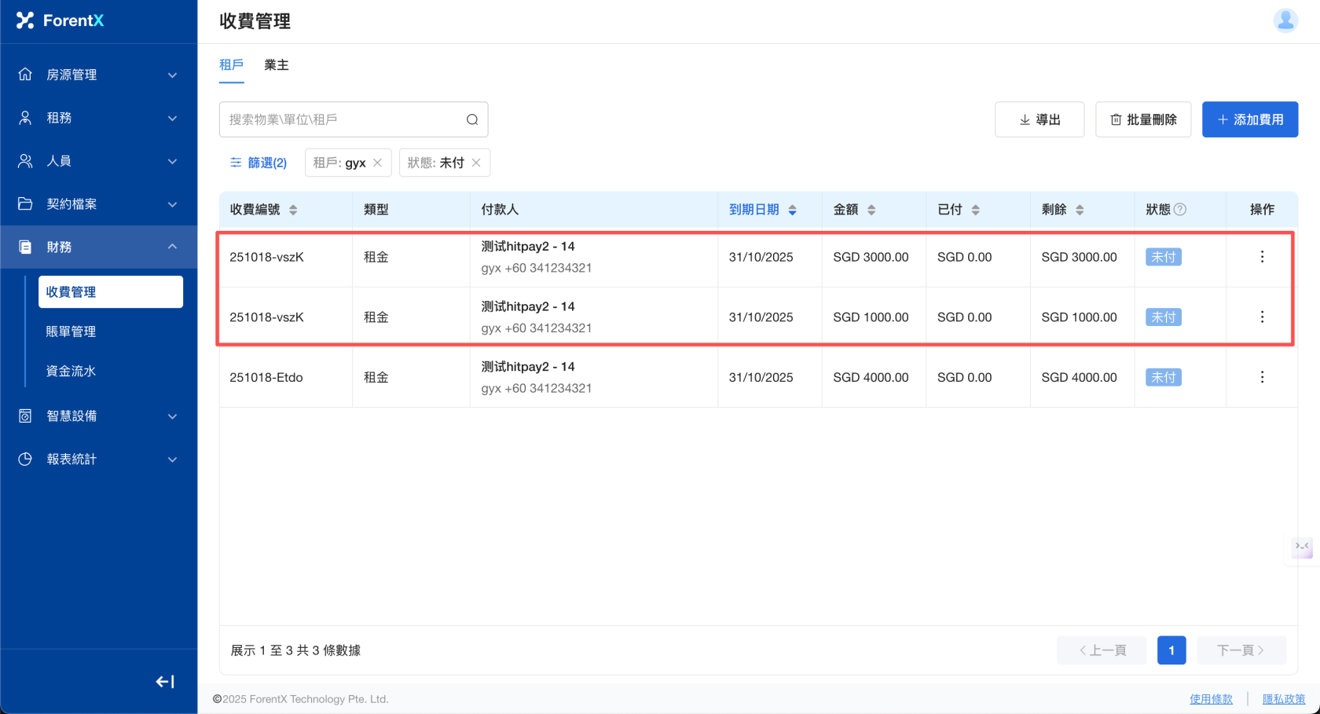Open actions menu for 251018-Etdo row
Viewport: 1320px width, 714px height.
(x=1262, y=377)
